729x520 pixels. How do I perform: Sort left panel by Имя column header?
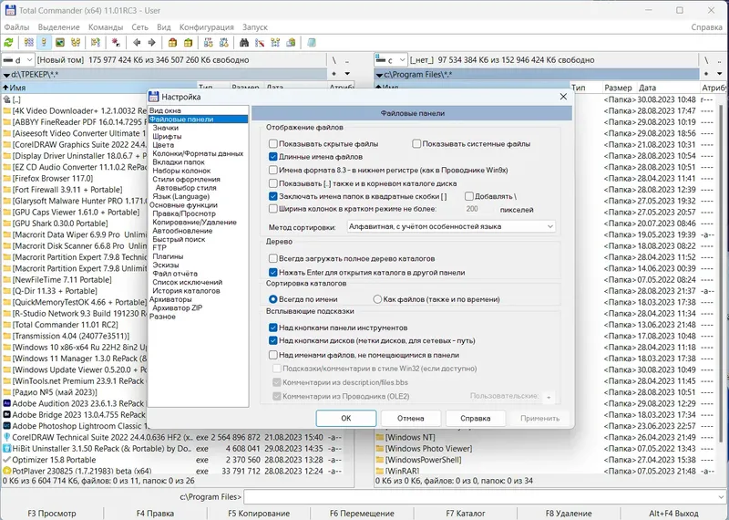click(x=98, y=88)
